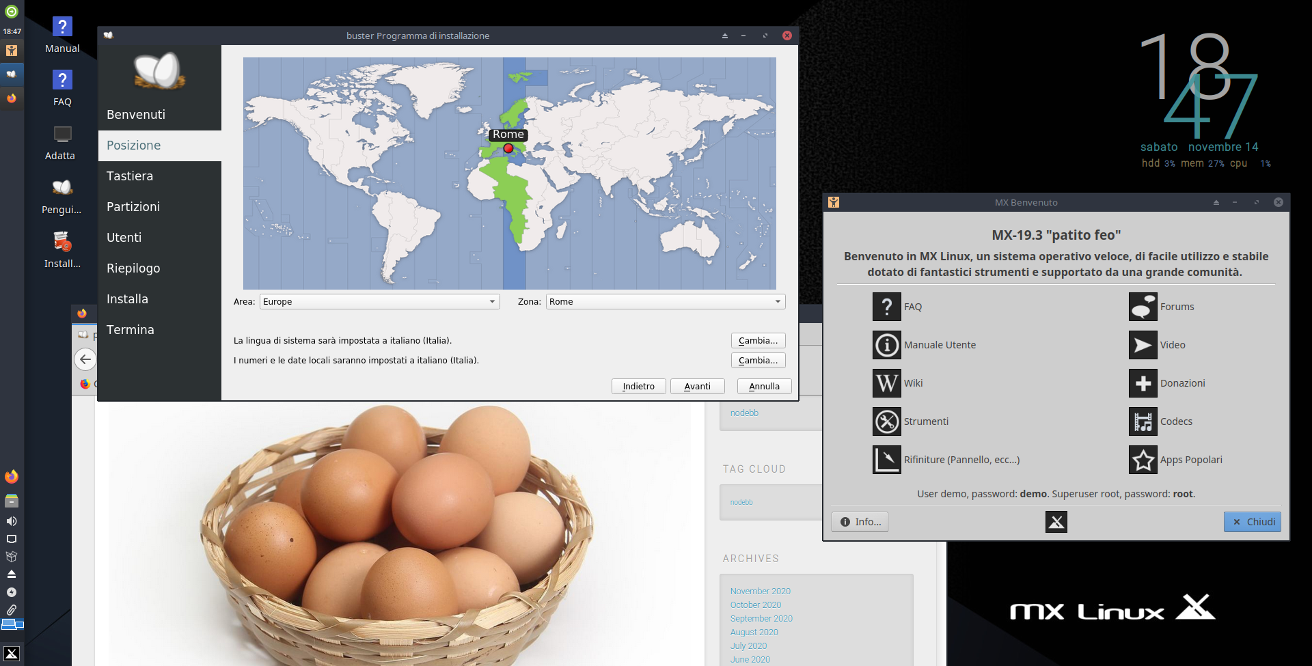Switch to MX Benvenuto taskbar item
Image resolution: width=1312 pixels, height=666 pixels.
pos(12,50)
